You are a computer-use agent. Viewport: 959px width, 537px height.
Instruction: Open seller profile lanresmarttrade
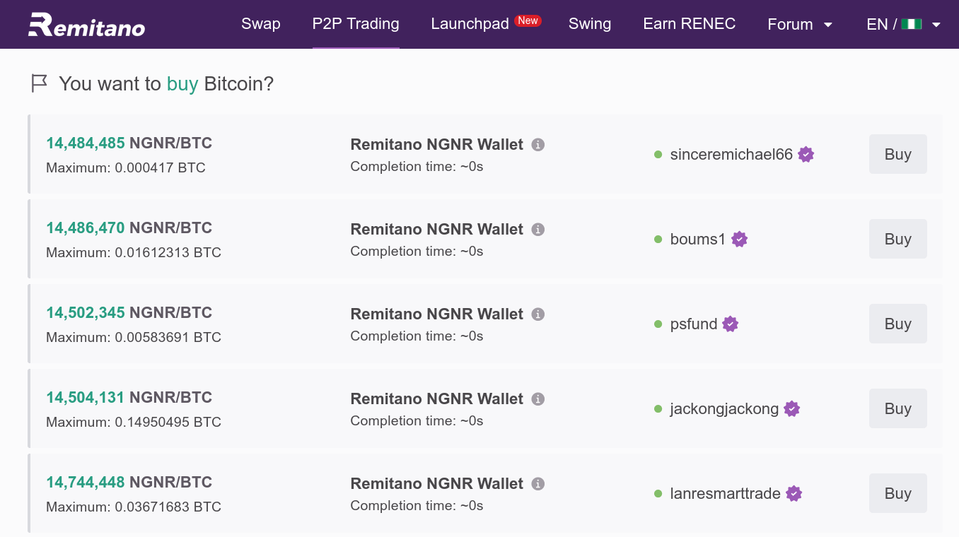pos(725,493)
